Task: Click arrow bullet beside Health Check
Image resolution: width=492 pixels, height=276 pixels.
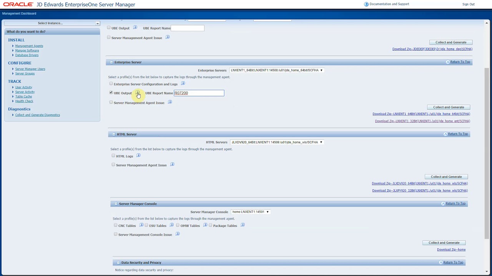Action: click(x=13, y=101)
